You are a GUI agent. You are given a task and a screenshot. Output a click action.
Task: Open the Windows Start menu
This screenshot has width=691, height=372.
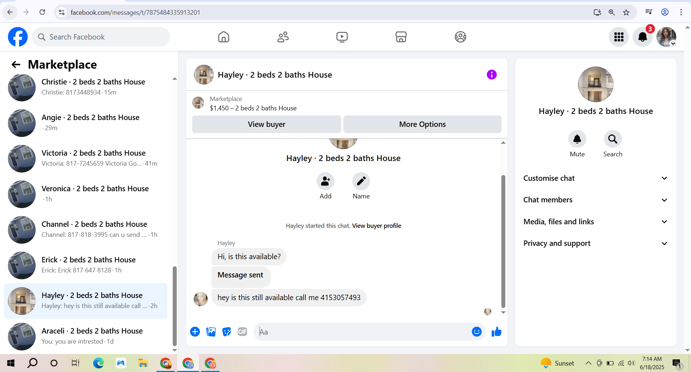[x=11, y=363]
